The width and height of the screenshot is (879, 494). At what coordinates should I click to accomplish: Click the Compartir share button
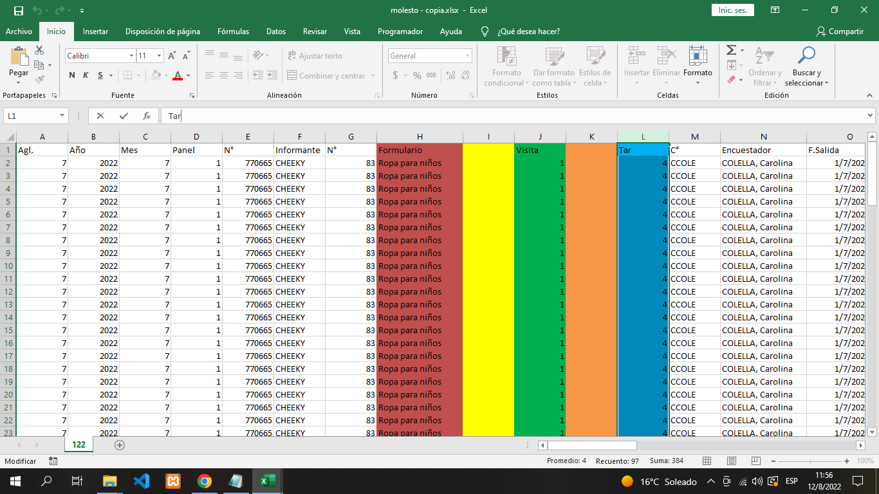click(840, 32)
